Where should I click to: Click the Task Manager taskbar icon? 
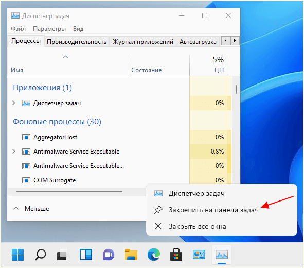click(222, 255)
